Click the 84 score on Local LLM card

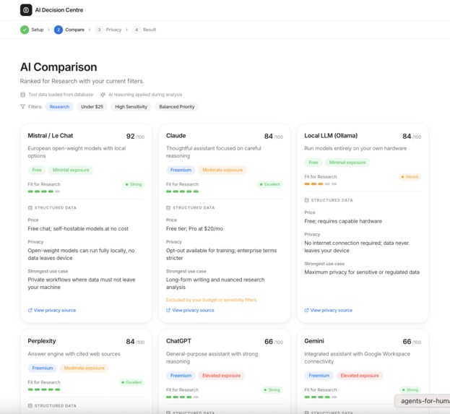[407, 136]
